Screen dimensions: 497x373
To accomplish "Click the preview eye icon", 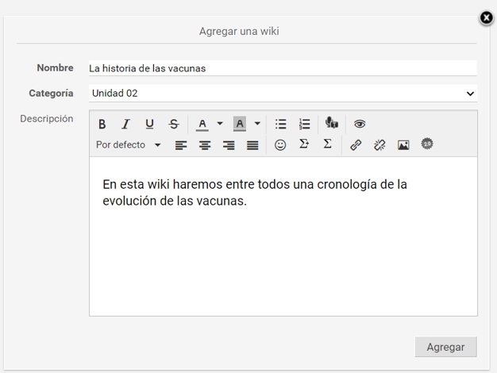I will coord(360,124).
